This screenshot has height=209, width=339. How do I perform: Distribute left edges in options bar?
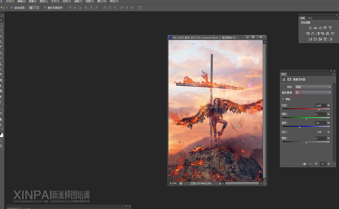[x=121, y=8]
